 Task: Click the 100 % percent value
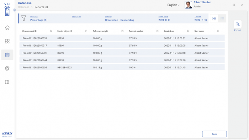pos(132,67)
